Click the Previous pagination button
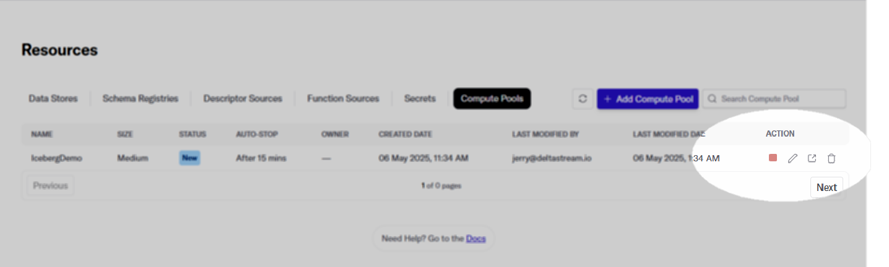 coord(50,185)
